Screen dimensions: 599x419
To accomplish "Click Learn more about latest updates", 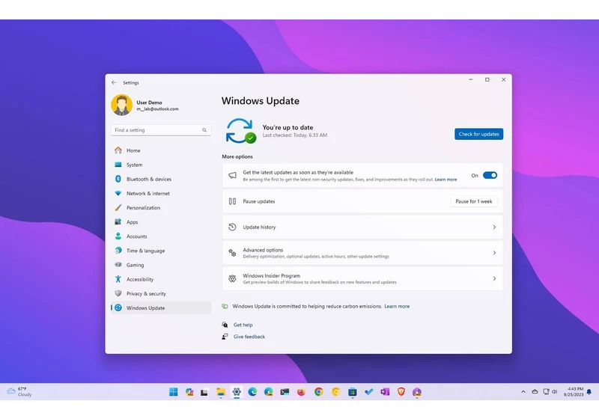I will (446, 180).
